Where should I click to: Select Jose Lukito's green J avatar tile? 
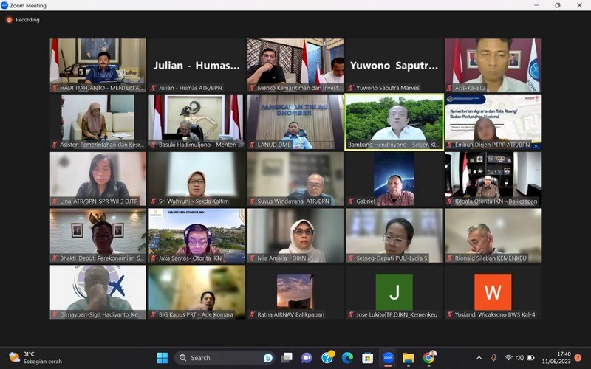[394, 292]
